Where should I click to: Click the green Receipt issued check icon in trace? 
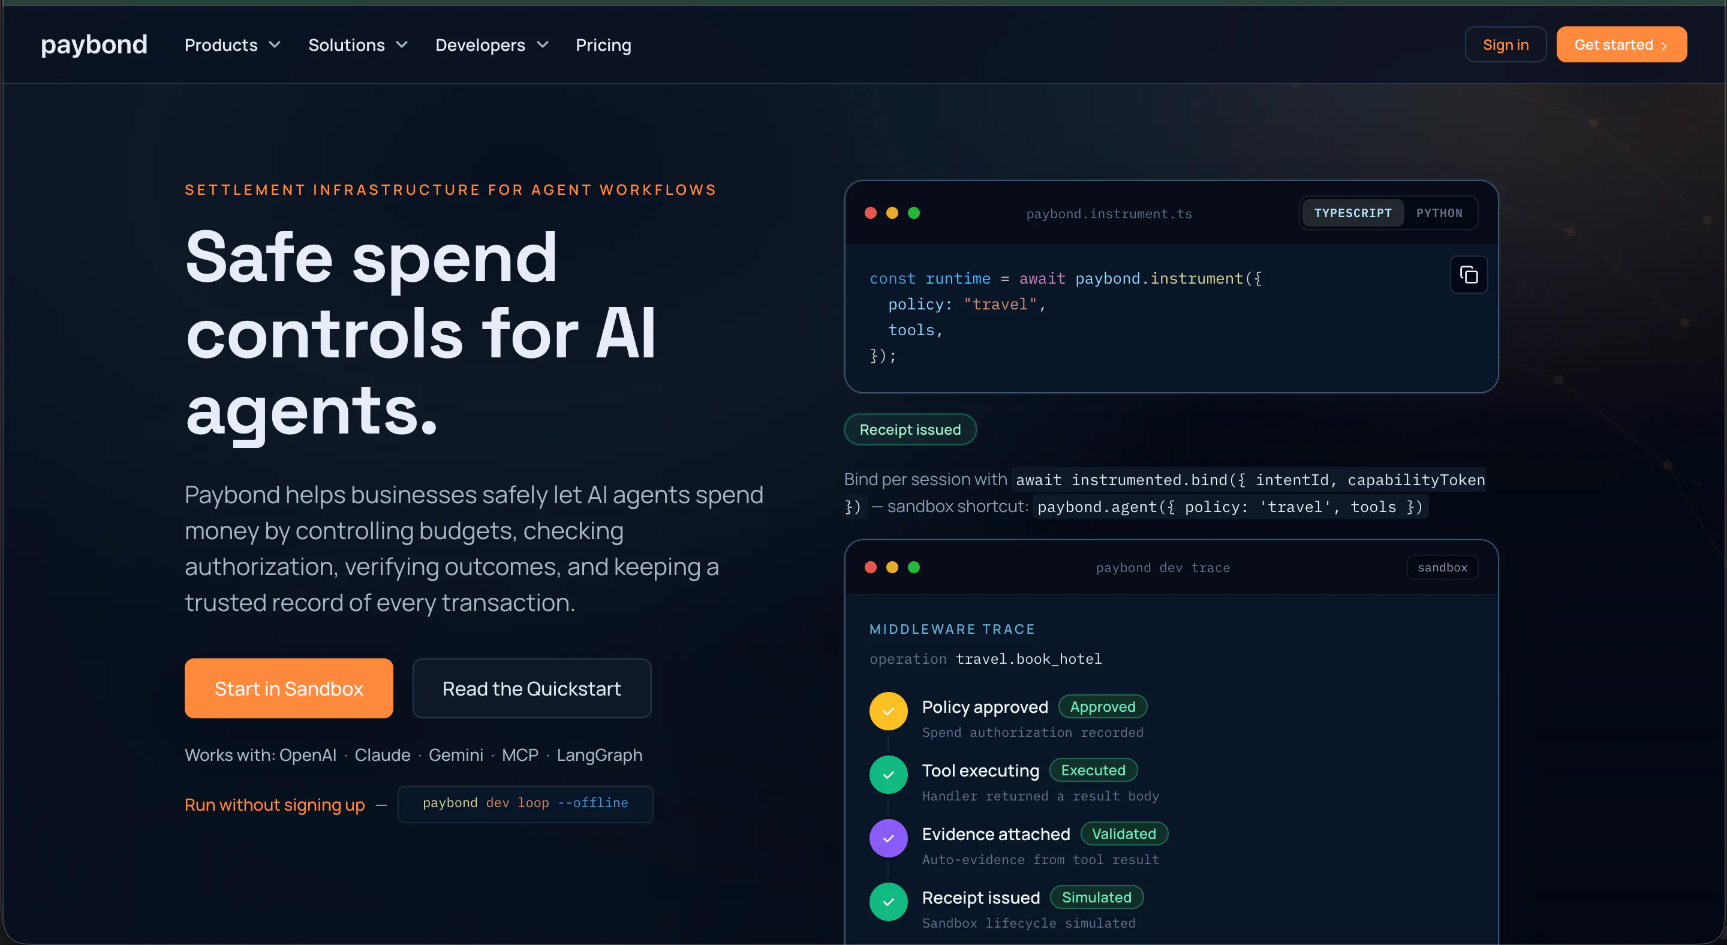[x=888, y=902]
